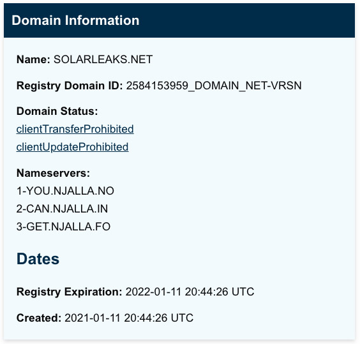Click the Nameservers label

[53, 173]
